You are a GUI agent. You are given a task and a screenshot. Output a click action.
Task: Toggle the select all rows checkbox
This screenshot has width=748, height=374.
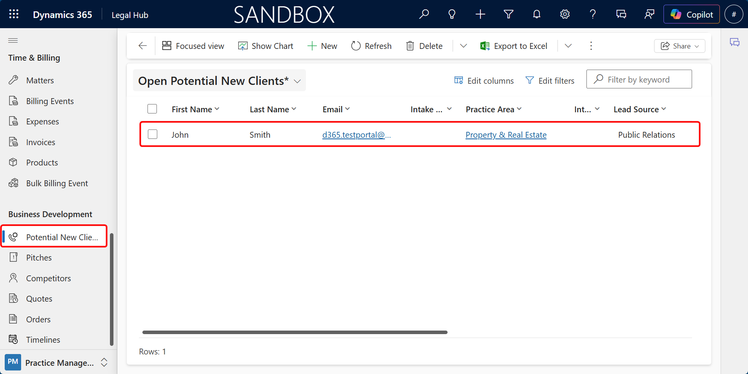(152, 109)
